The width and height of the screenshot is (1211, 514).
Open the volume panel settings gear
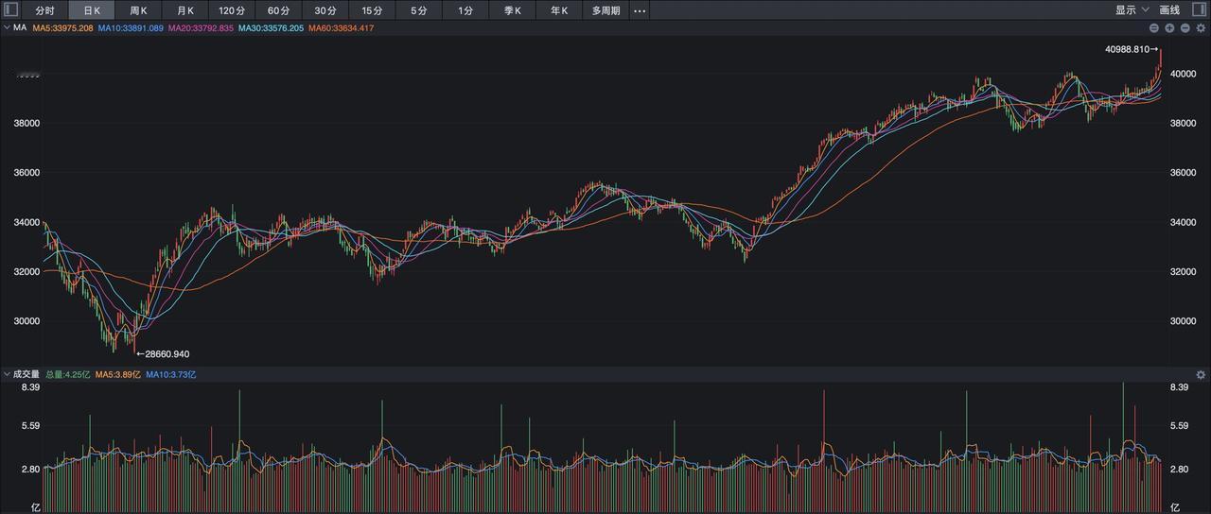tap(1201, 375)
